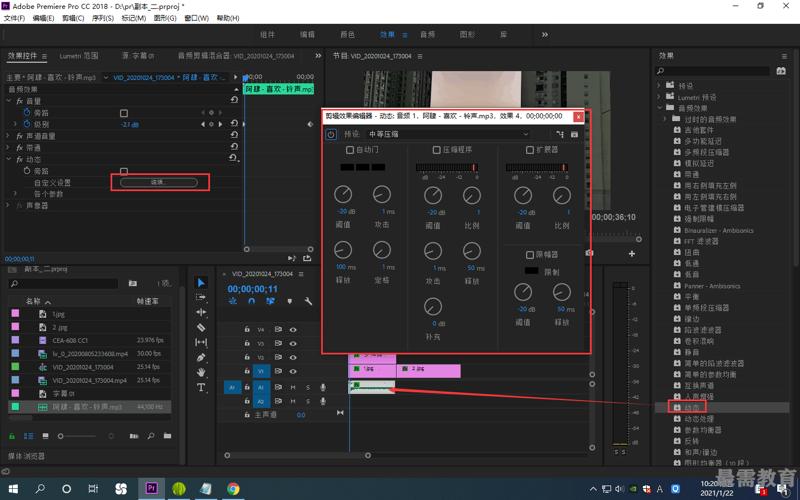Screen dimensions: 800x500
Task: Select the Type tool
Action: pos(201,387)
